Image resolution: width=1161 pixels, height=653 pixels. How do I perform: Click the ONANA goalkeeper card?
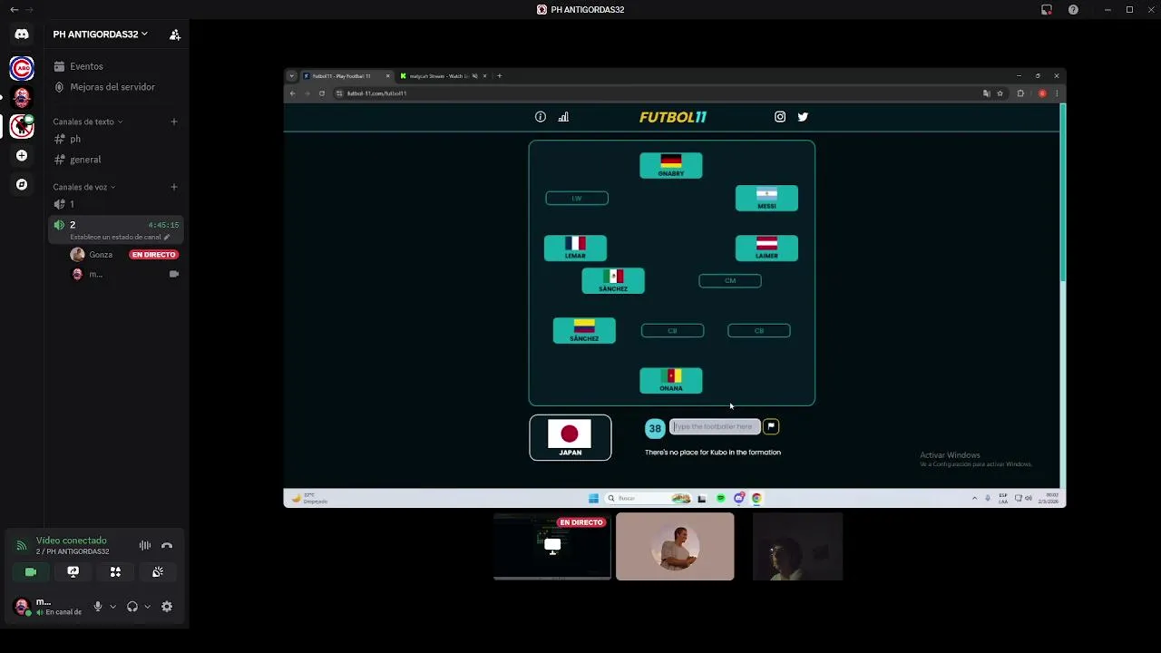point(671,381)
